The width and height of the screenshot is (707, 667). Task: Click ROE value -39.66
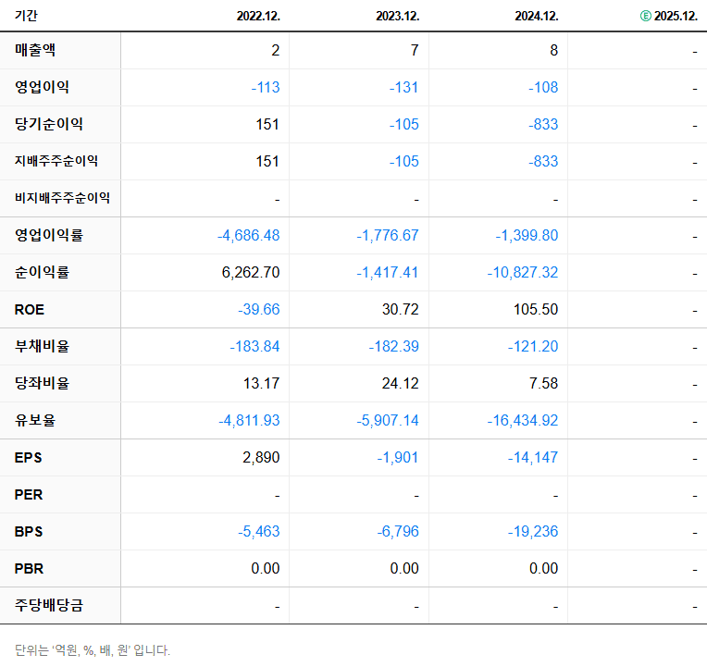pos(259,309)
